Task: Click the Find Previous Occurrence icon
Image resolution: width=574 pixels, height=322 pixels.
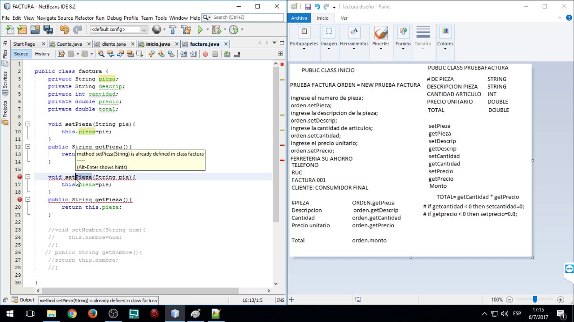Action: [x=111, y=54]
